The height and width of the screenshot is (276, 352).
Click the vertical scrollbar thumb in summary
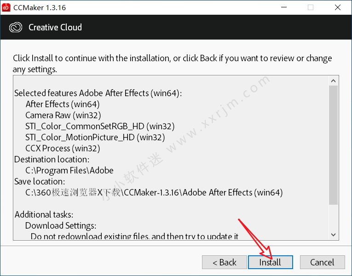334,145
